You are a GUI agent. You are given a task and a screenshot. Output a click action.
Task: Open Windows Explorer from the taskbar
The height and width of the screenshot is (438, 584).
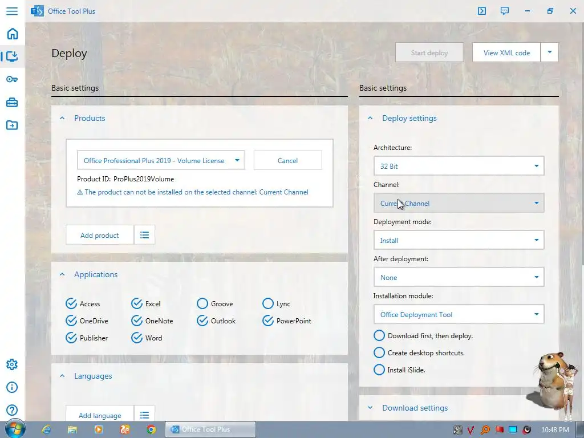(x=72, y=429)
